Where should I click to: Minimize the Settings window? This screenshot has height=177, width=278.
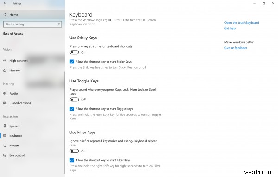pyautogui.click(x=254, y=3)
